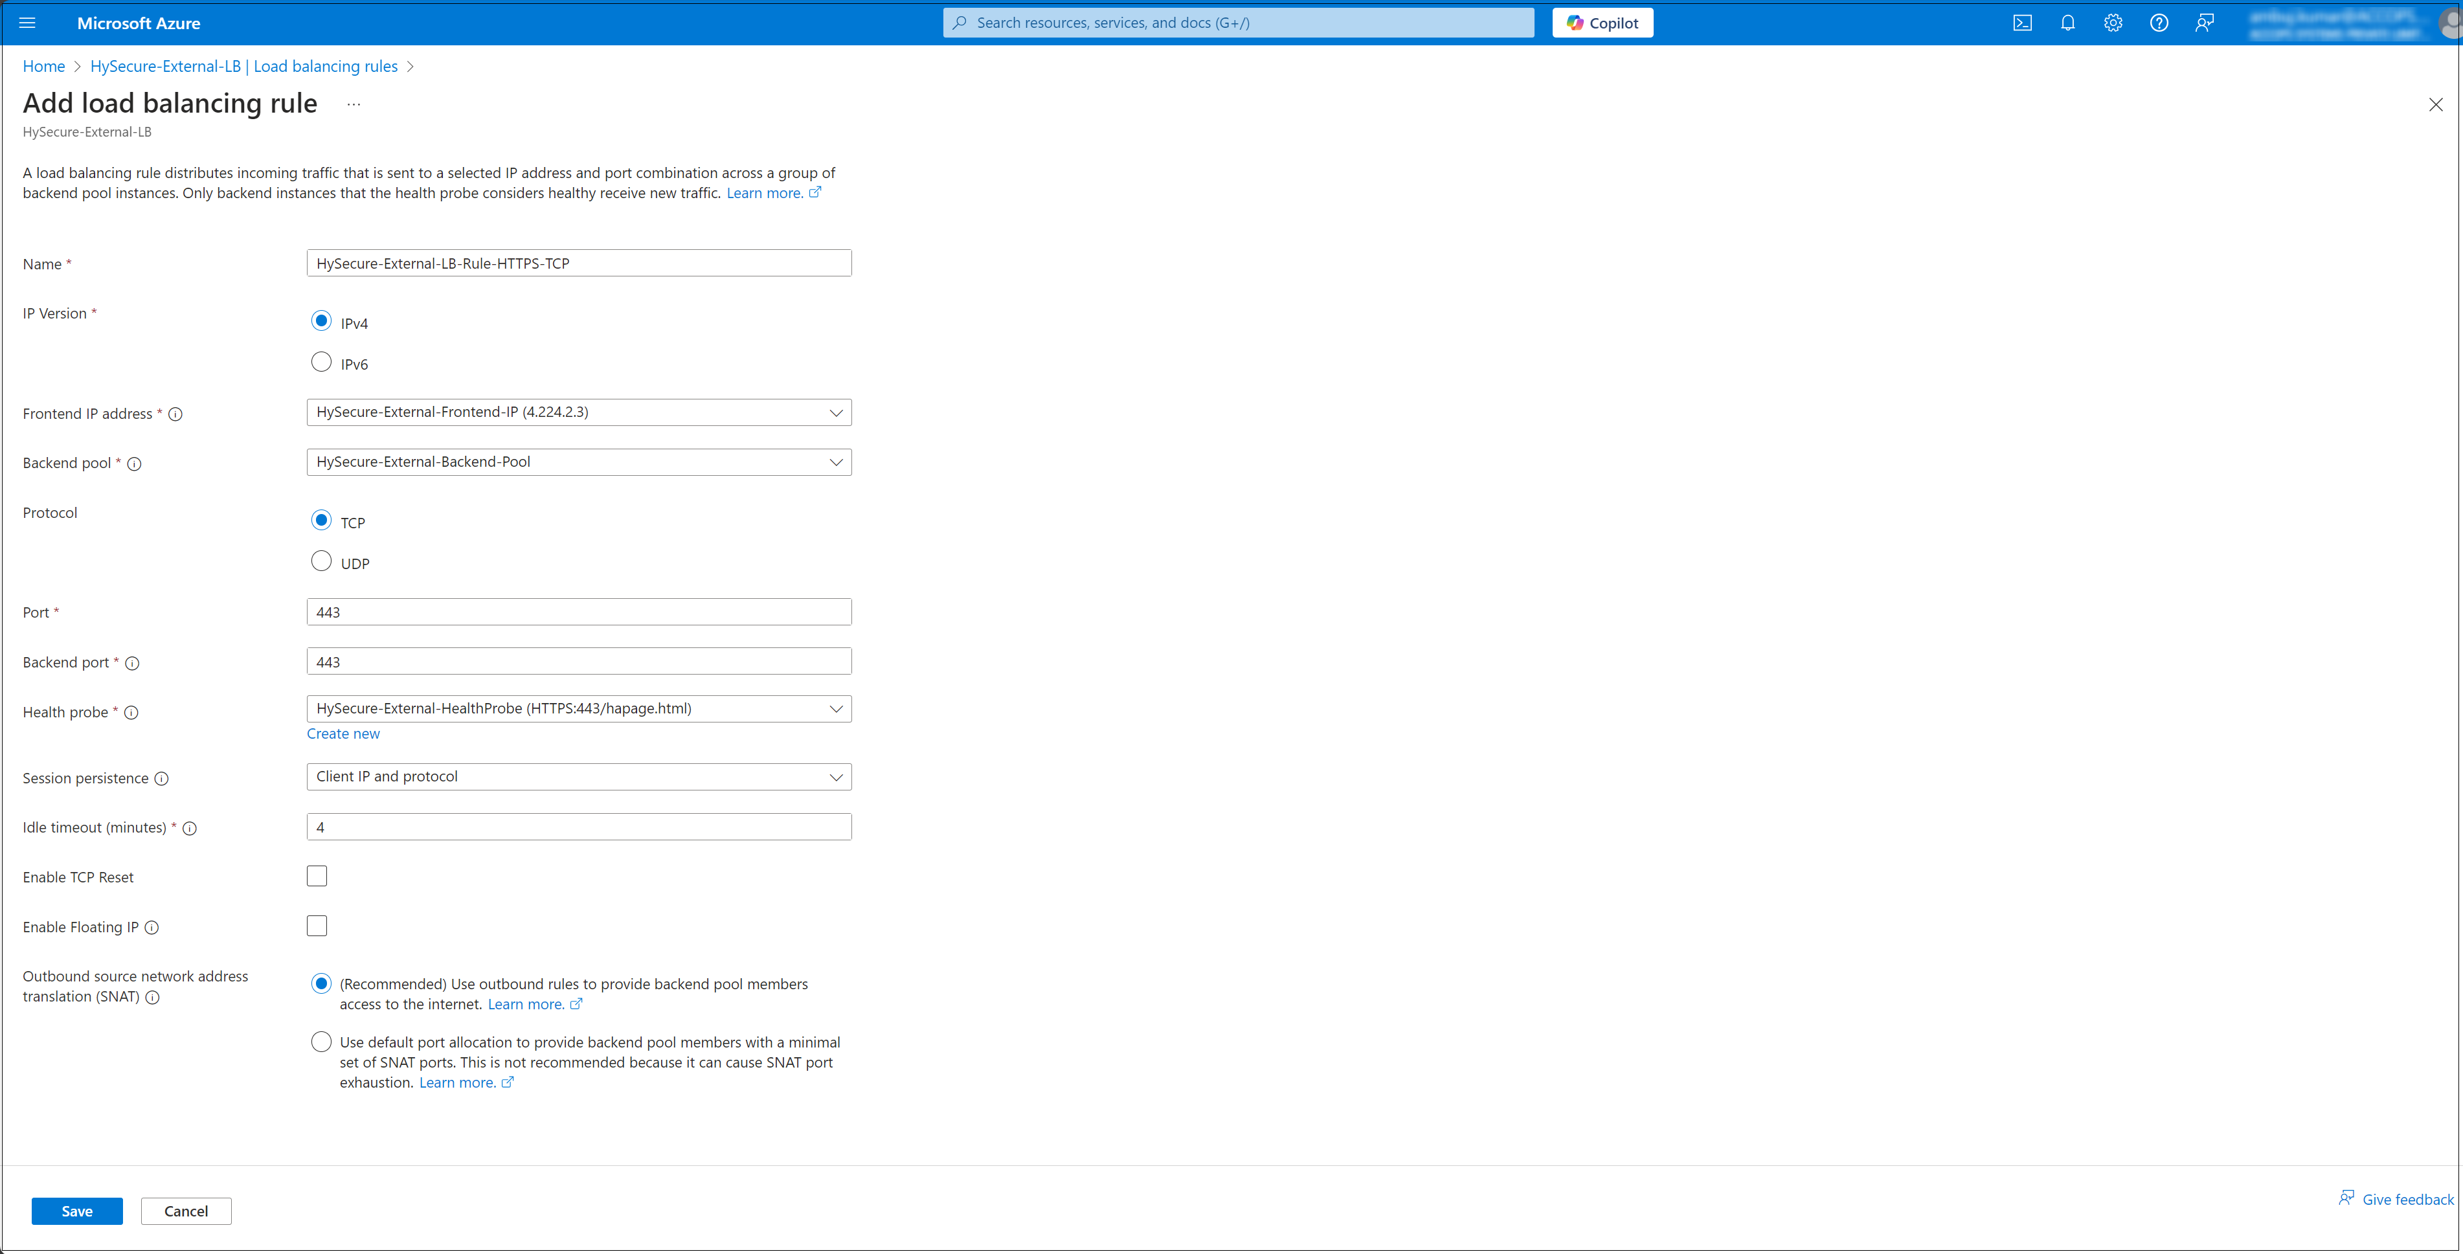
Task: Select the IPv6 radio button
Action: pos(321,363)
